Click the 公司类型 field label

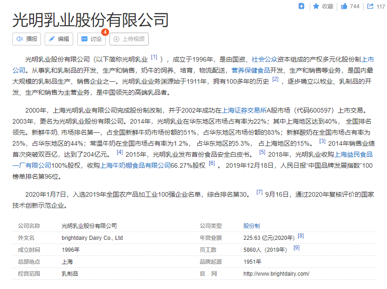tap(211, 226)
